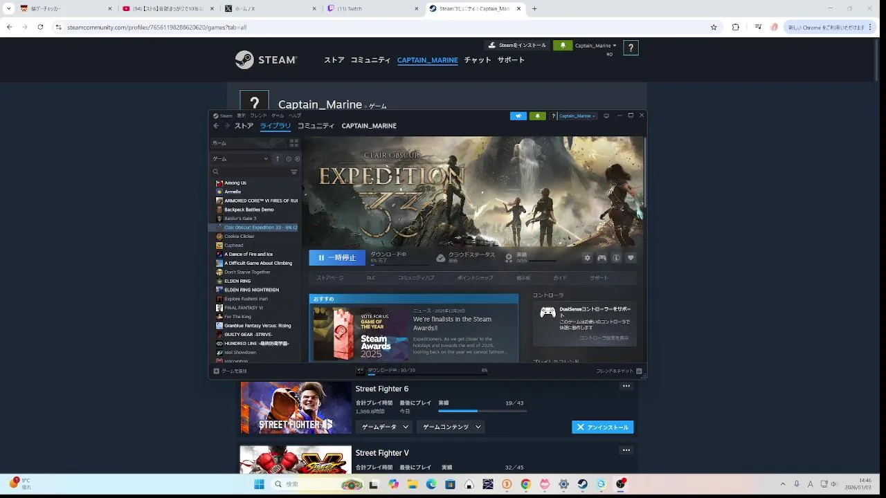Open the ストアページ link for Expedition 33
Viewport: 886px width, 498px height.
pos(330,277)
